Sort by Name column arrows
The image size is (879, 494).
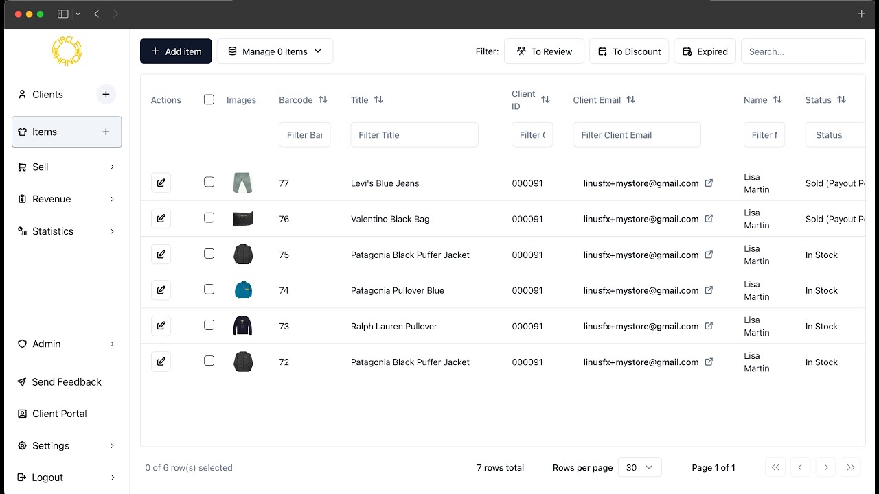(777, 99)
